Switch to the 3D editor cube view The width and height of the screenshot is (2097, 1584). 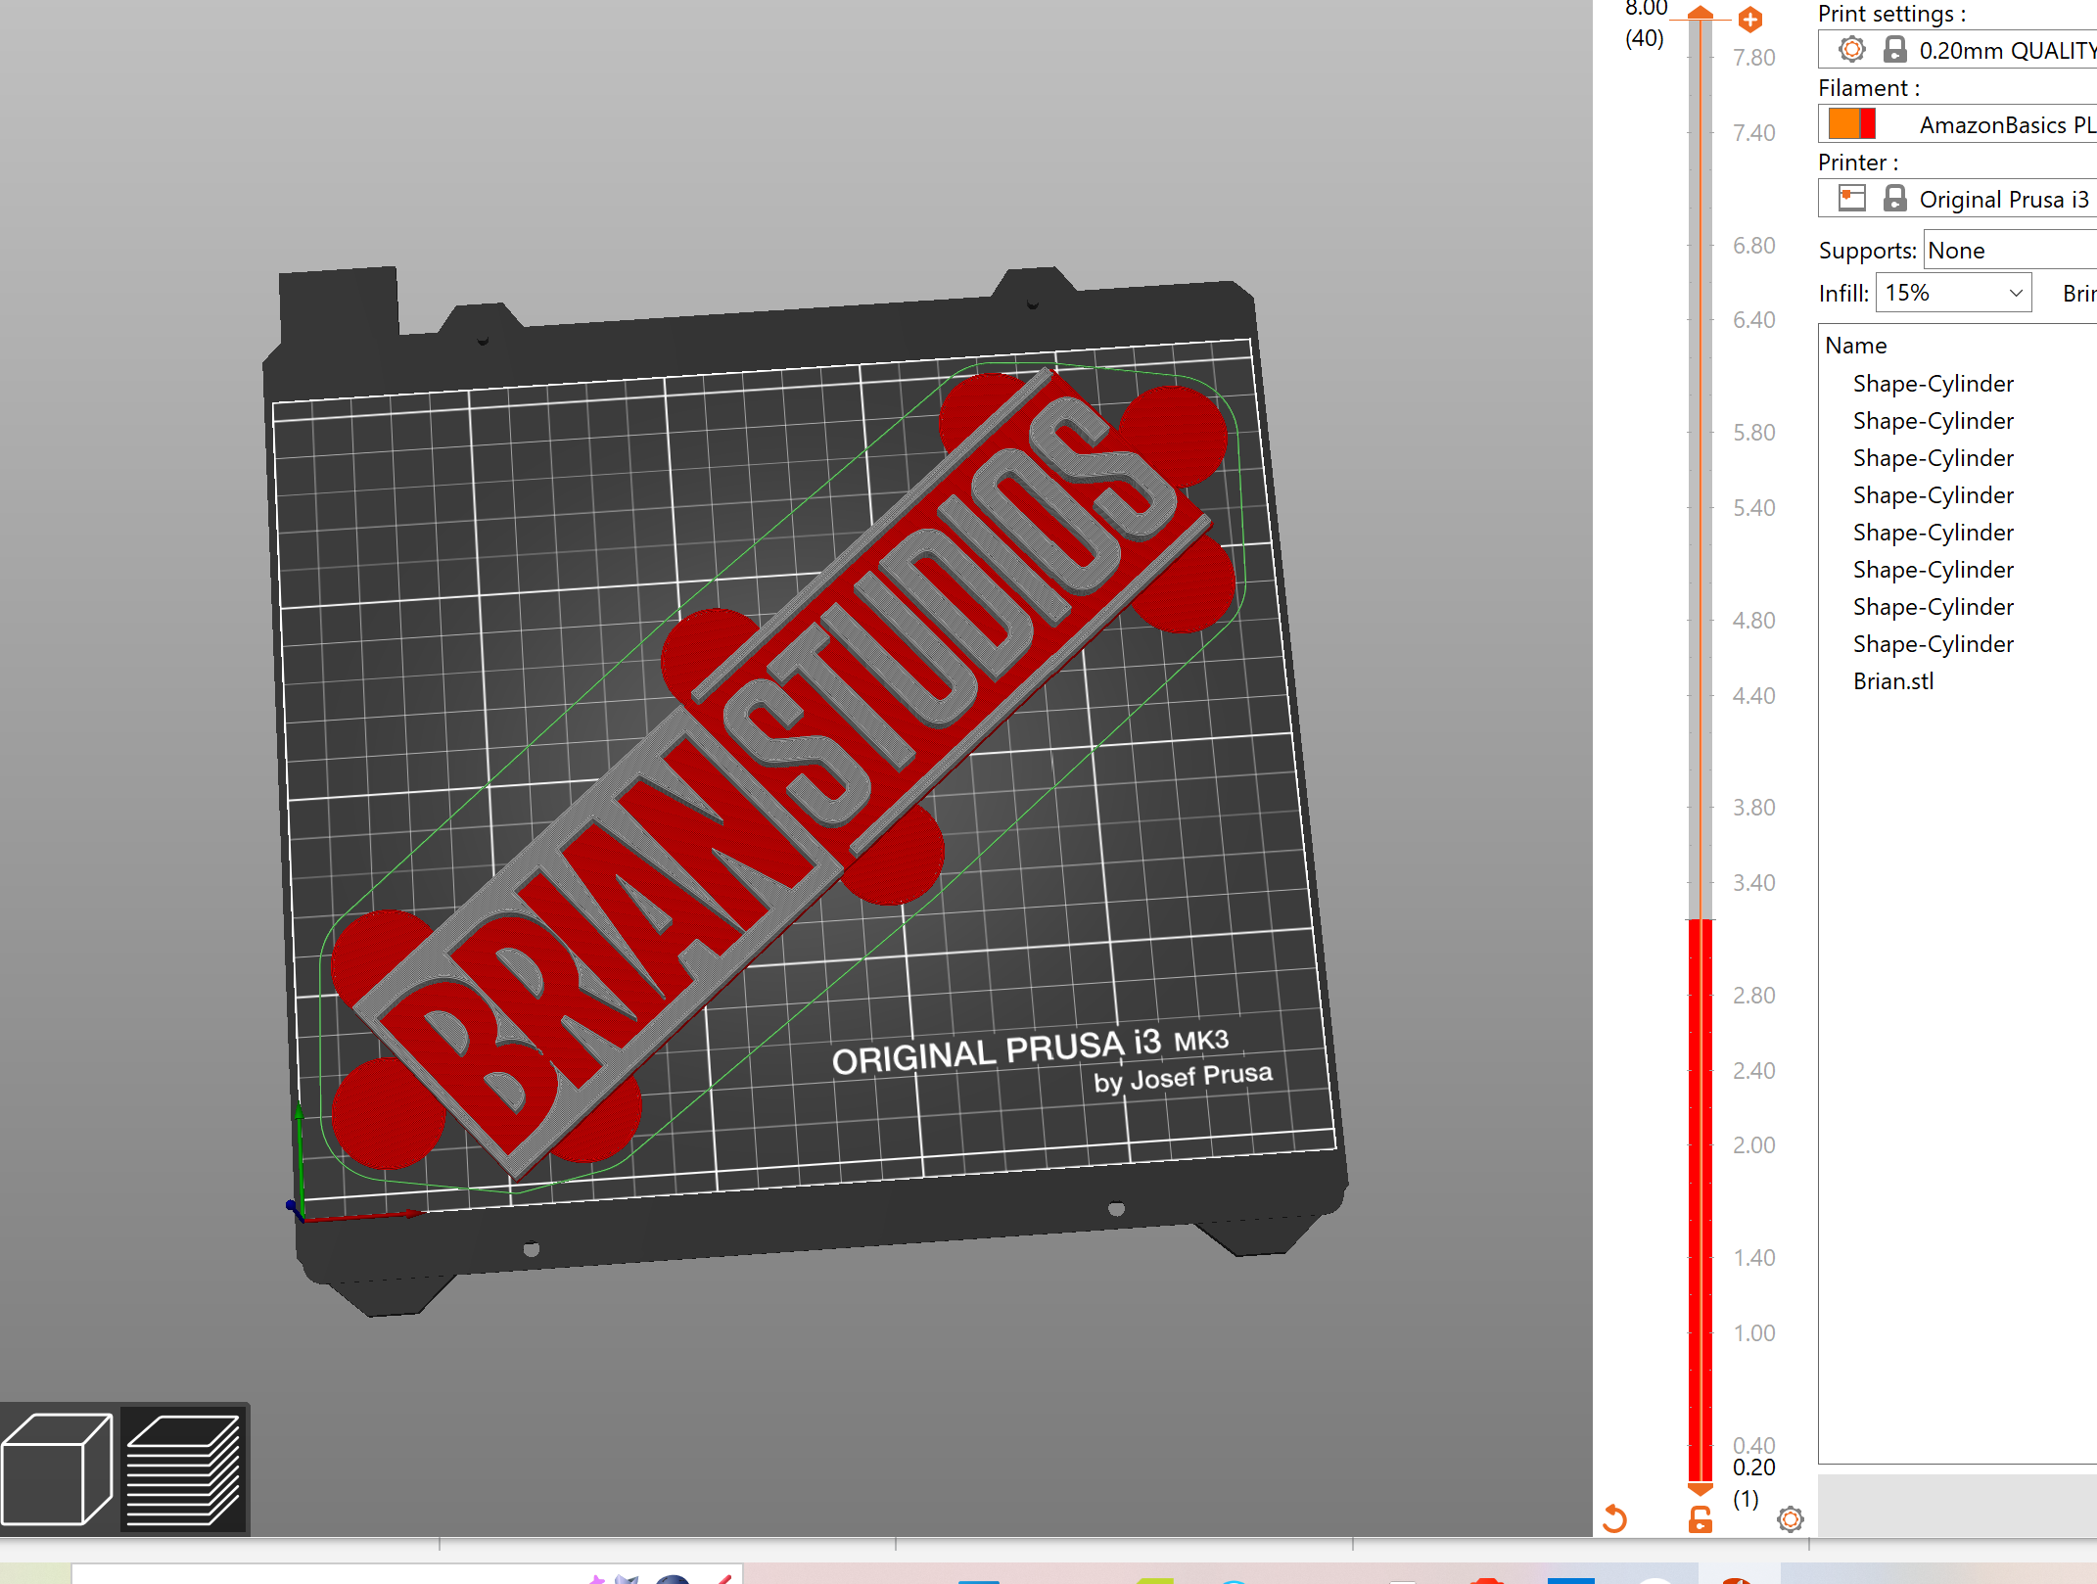pos(58,1468)
